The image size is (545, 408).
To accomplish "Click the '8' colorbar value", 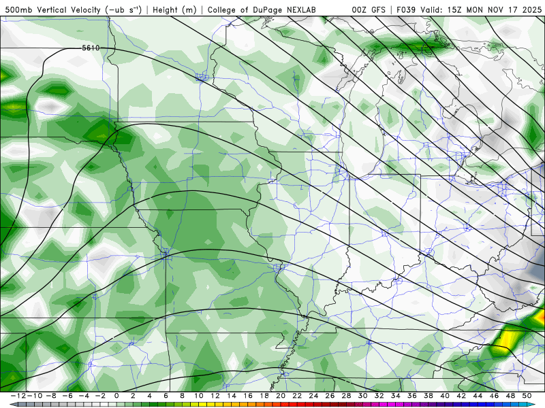I will coord(182,396).
